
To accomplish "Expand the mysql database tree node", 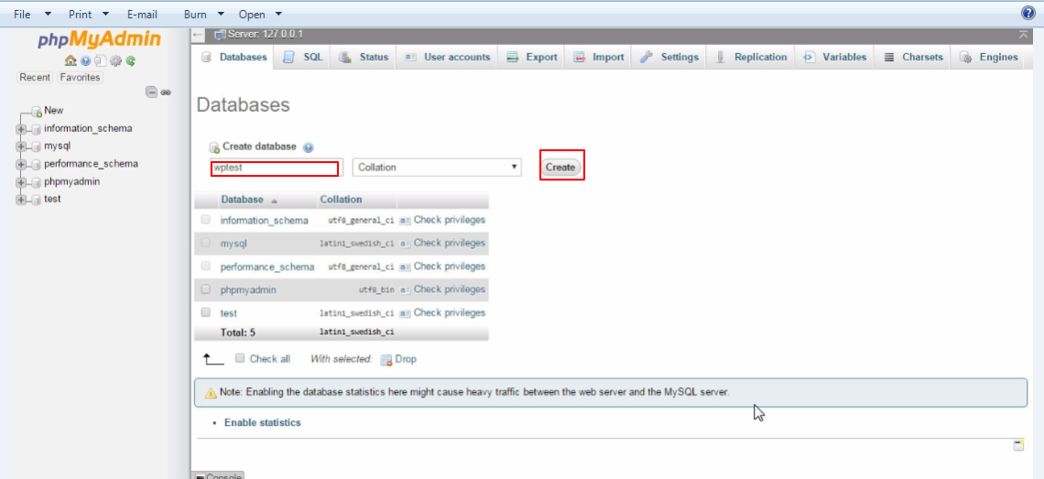I will click(x=21, y=147).
